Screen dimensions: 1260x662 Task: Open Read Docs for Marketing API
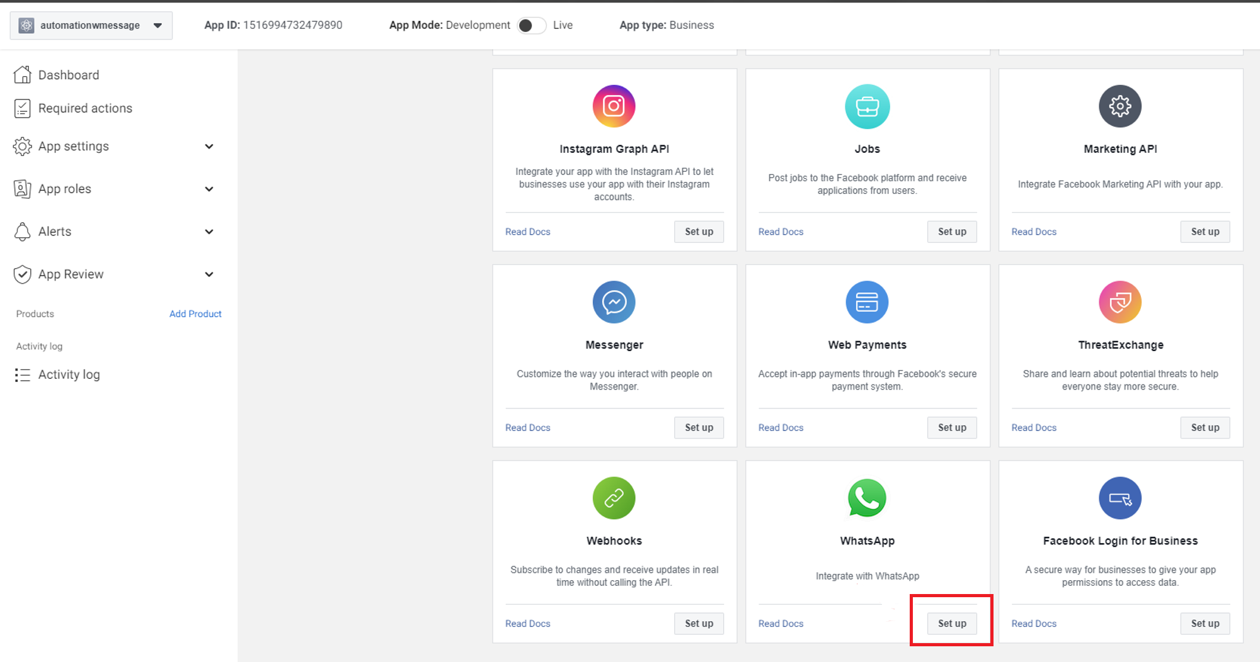tap(1034, 232)
